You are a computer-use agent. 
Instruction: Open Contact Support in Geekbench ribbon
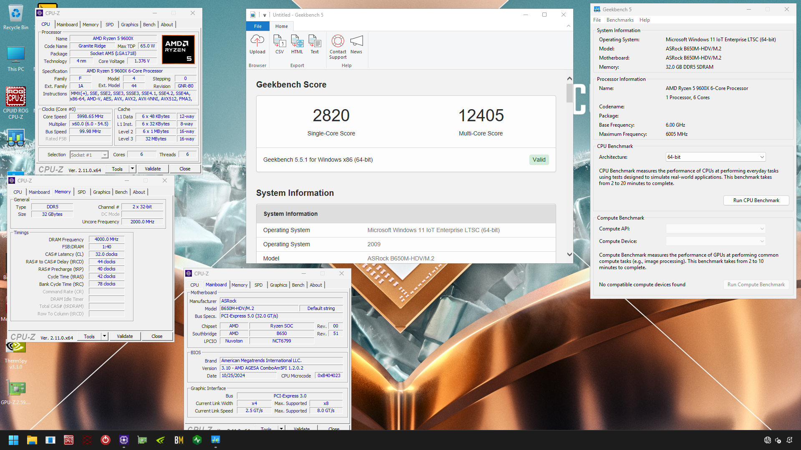click(338, 47)
